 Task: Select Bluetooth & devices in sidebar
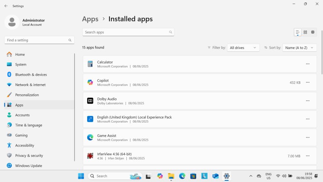(x=31, y=75)
